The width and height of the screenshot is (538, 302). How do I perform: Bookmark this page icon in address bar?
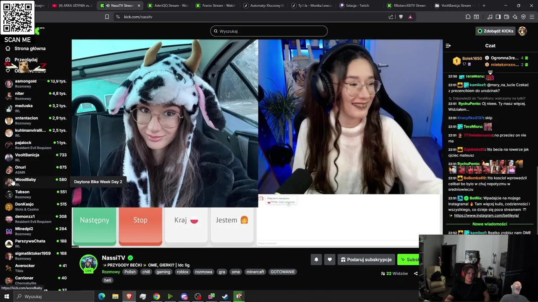click(x=107, y=17)
